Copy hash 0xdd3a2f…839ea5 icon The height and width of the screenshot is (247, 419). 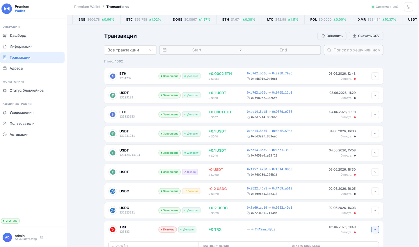point(248,136)
